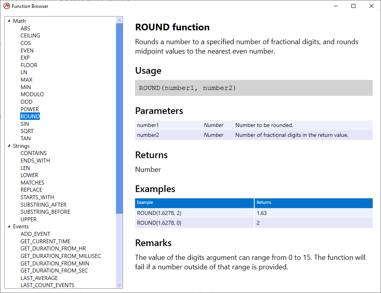Select the TAN function

pos(26,138)
